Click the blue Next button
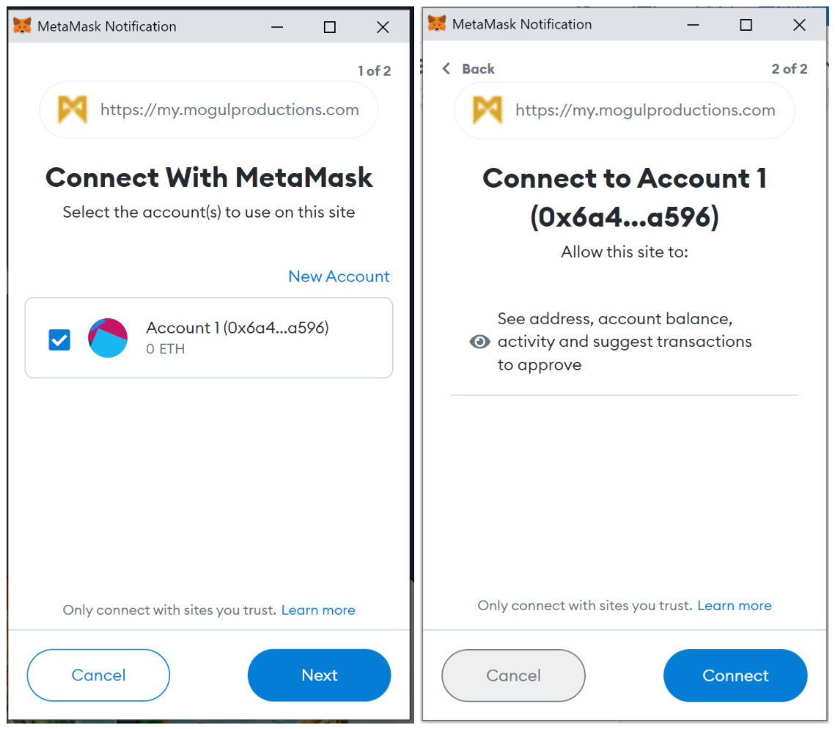 click(319, 675)
